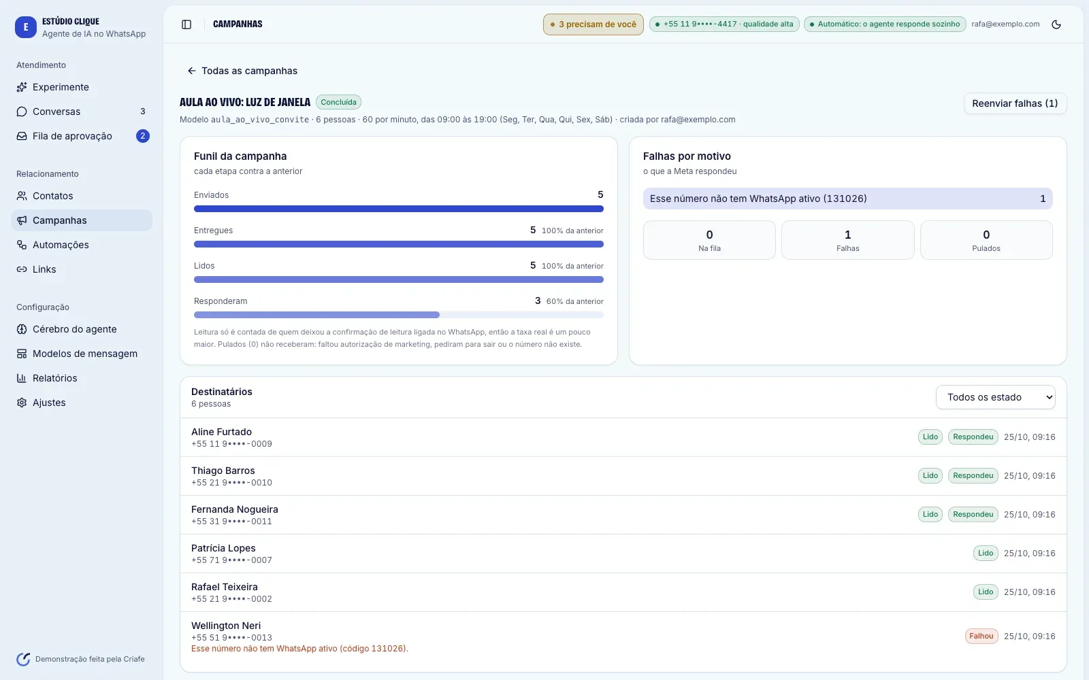Select recipient Thiago Barros
The width and height of the screenshot is (1089, 680).
623,476
